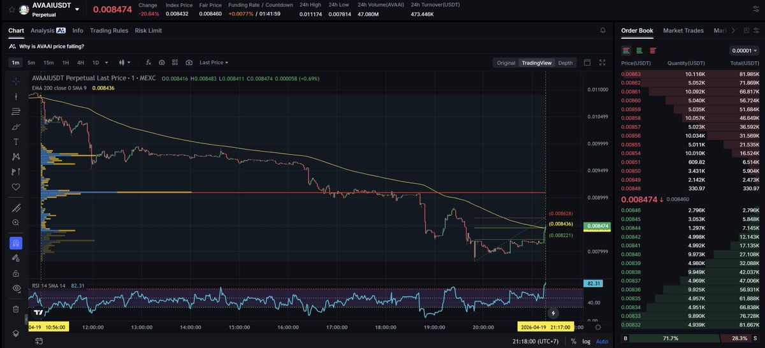765x348 pixels.
Task: Select the 15m timeframe
Action: pyautogui.click(x=48, y=62)
